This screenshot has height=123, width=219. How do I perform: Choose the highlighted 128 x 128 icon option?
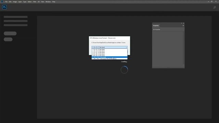tap(109, 57)
